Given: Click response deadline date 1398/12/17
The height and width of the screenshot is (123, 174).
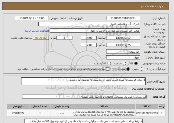Looking at the screenshot, I should tap(123, 38).
